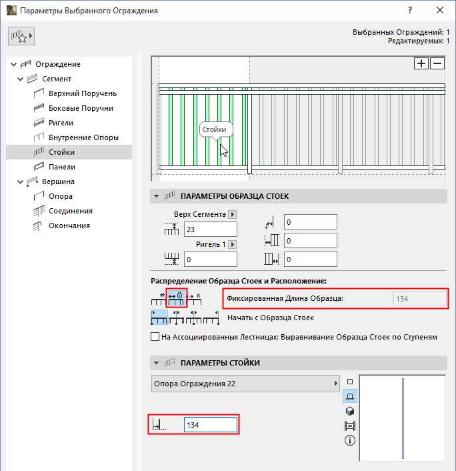Open the railing favorites star button
Image resolution: width=456 pixels, height=471 pixels.
pyautogui.click(x=21, y=36)
